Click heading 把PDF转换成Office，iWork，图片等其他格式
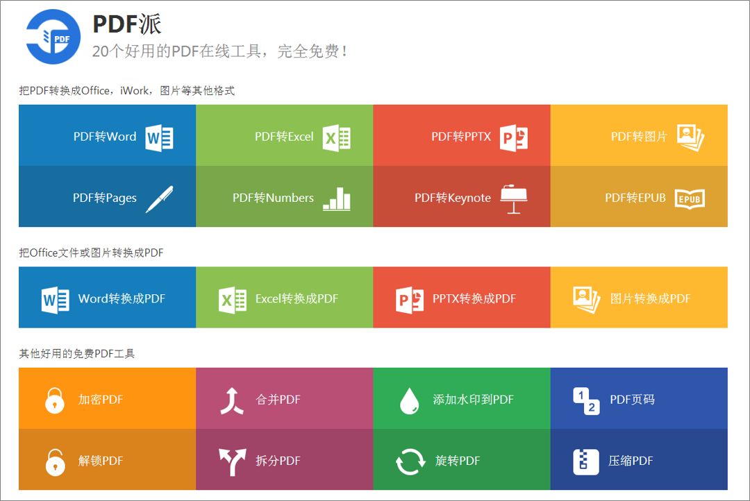 point(127,91)
